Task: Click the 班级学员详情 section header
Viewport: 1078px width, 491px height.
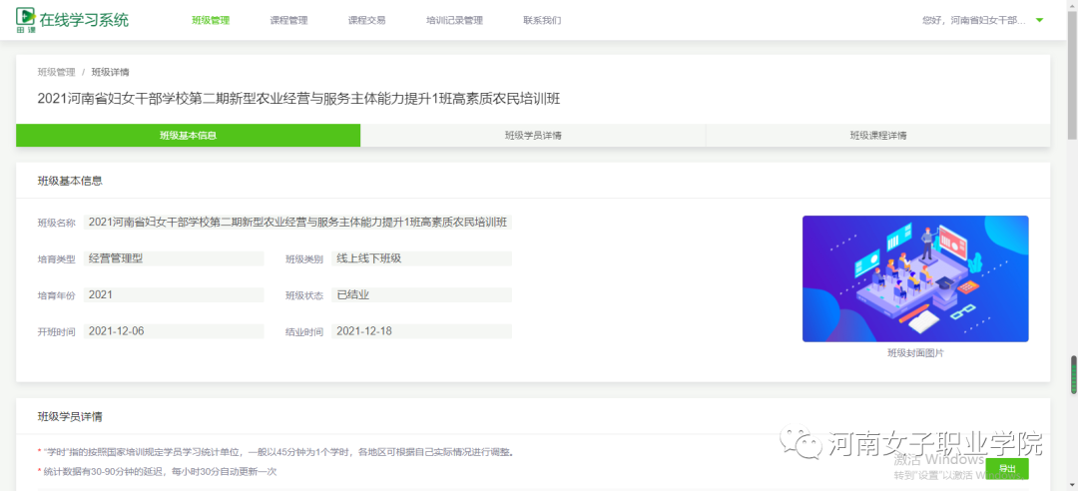Action: (x=70, y=417)
